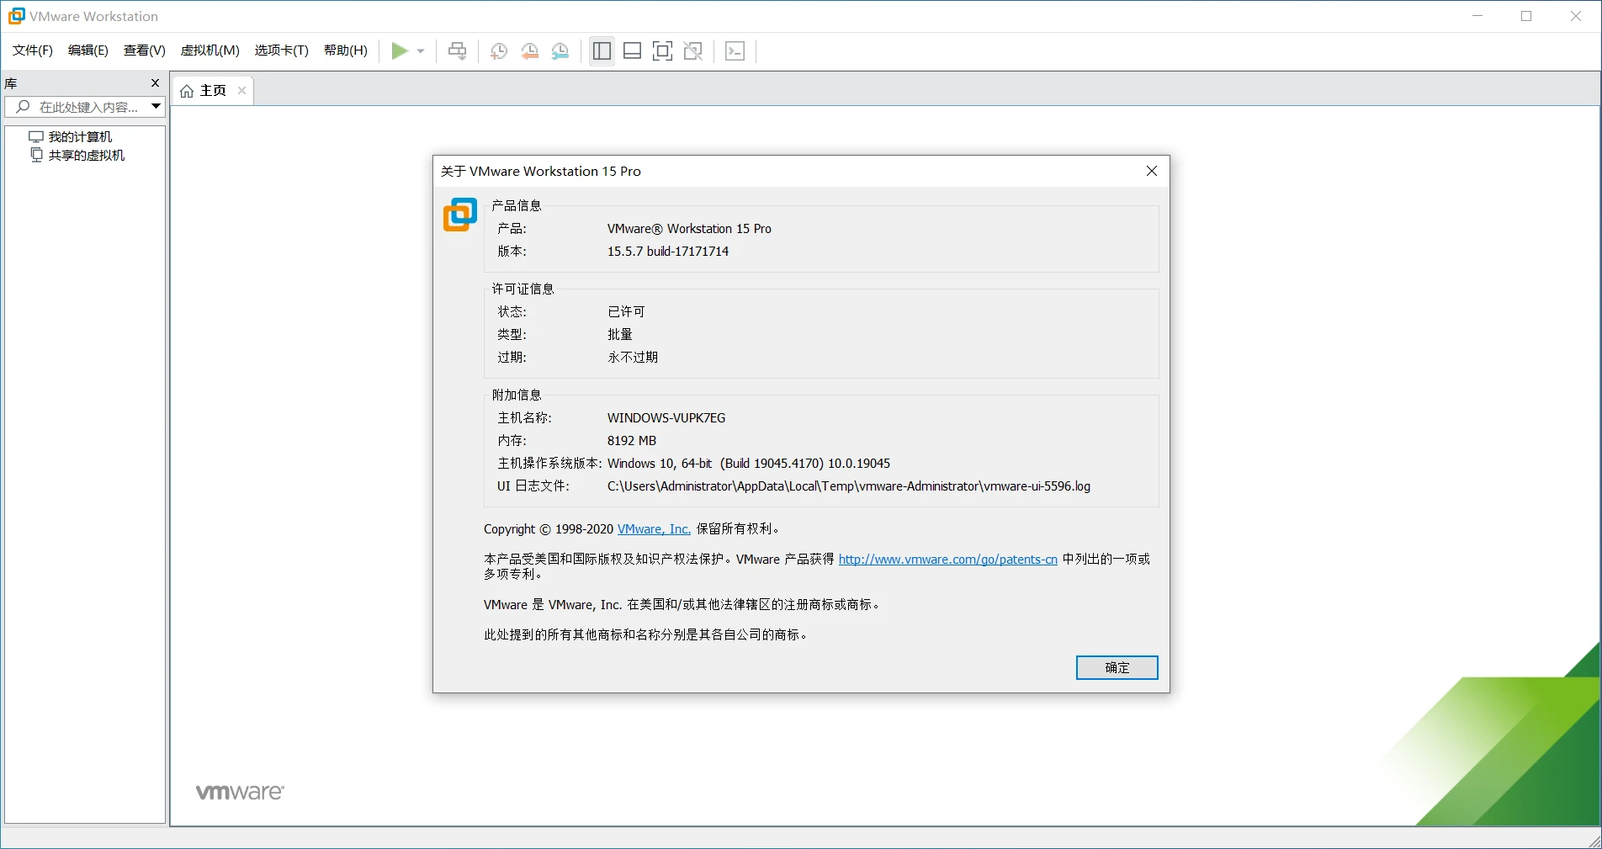1602x849 pixels.
Task: Enter full screen mode icon
Action: pyautogui.click(x=662, y=51)
